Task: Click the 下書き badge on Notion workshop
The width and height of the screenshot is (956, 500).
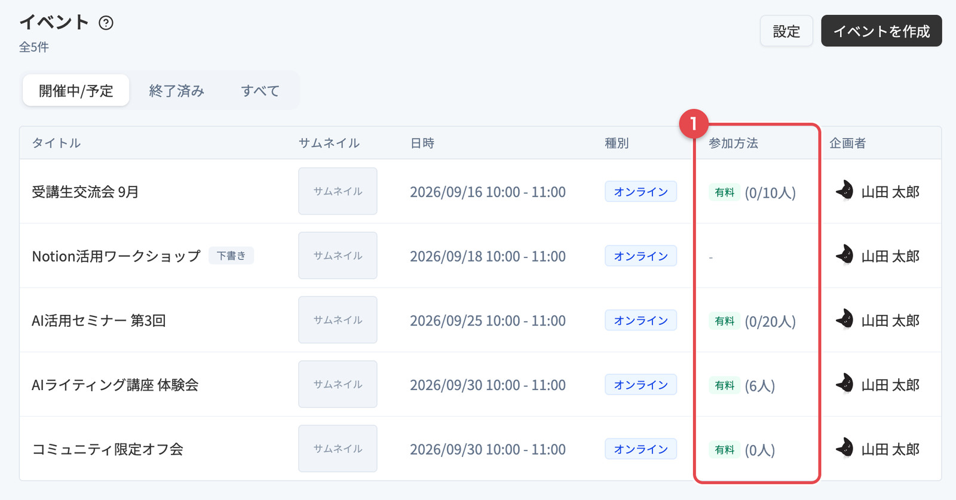Action: point(231,256)
